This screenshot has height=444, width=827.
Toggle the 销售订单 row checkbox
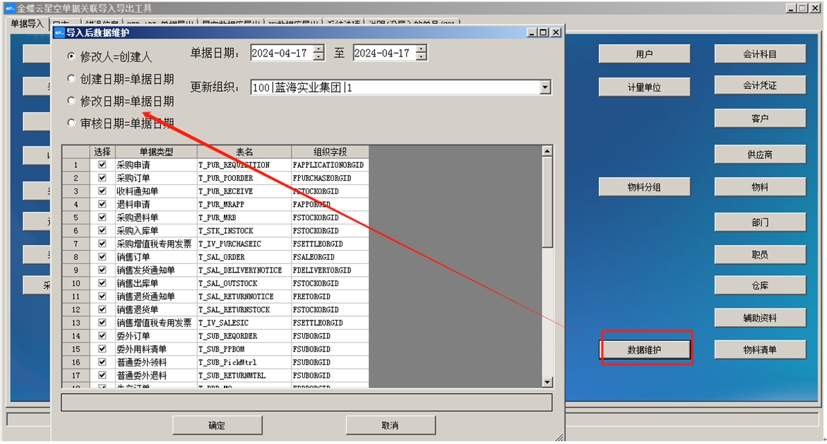tap(102, 257)
